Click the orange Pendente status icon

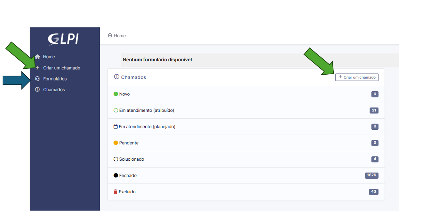click(x=116, y=143)
